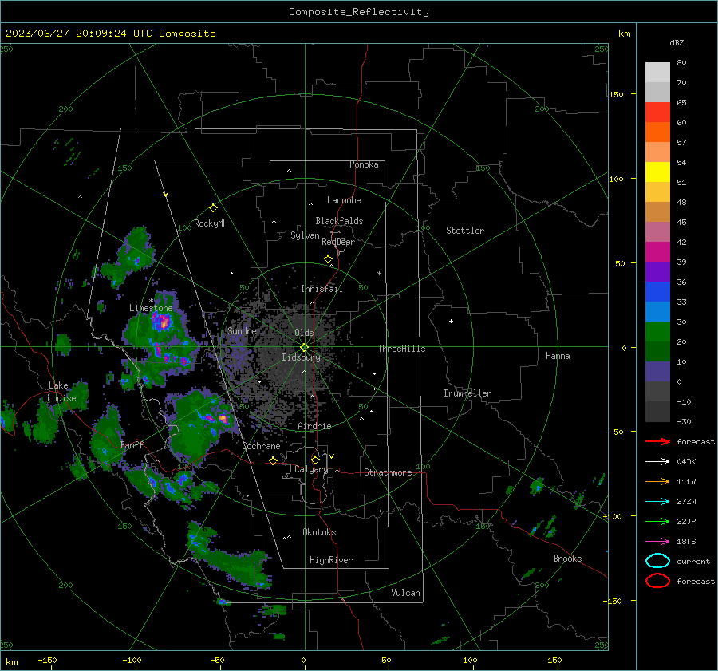Select the magenta 39-42 dBZ color swatch
This screenshot has height=671, width=718.
[x=657, y=252]
